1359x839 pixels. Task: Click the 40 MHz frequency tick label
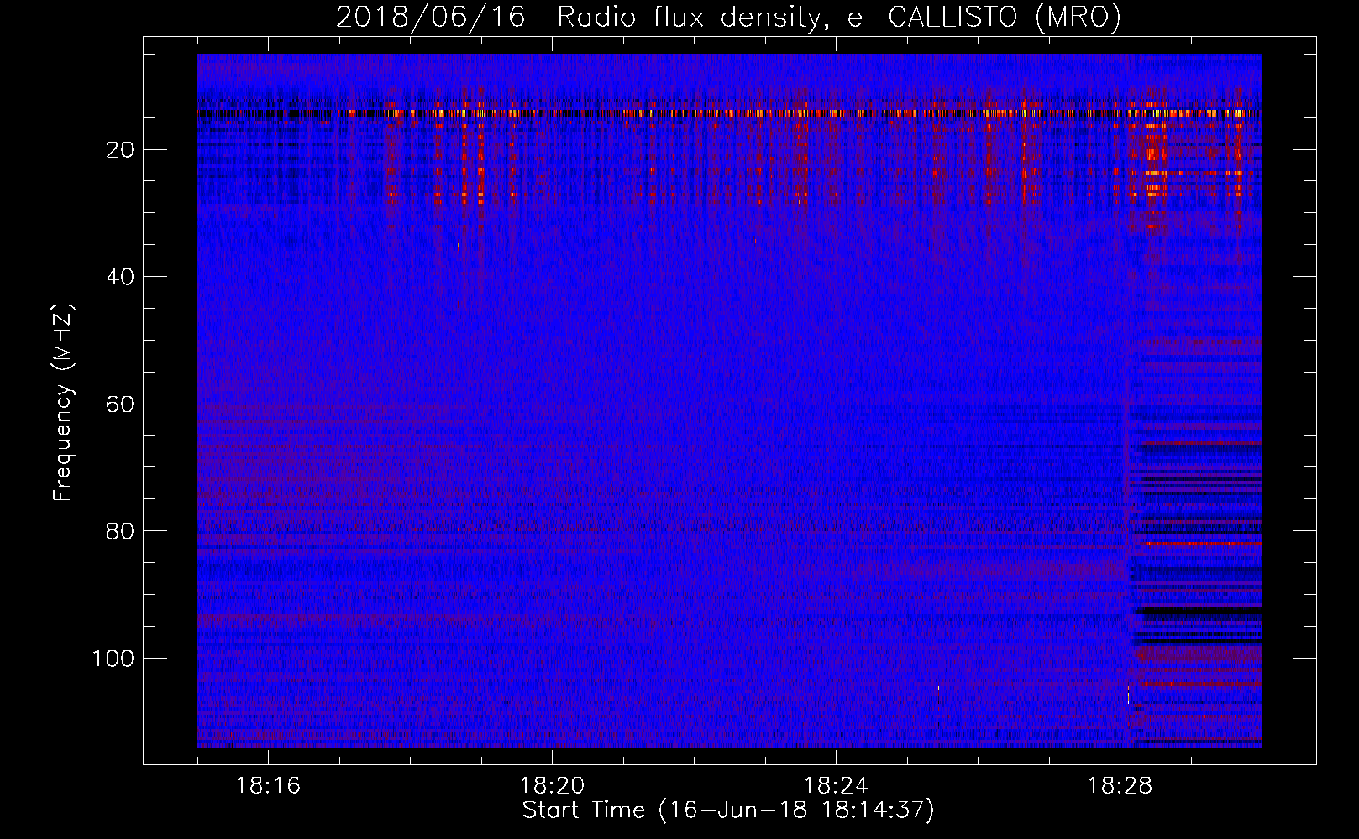coord(121,277)
